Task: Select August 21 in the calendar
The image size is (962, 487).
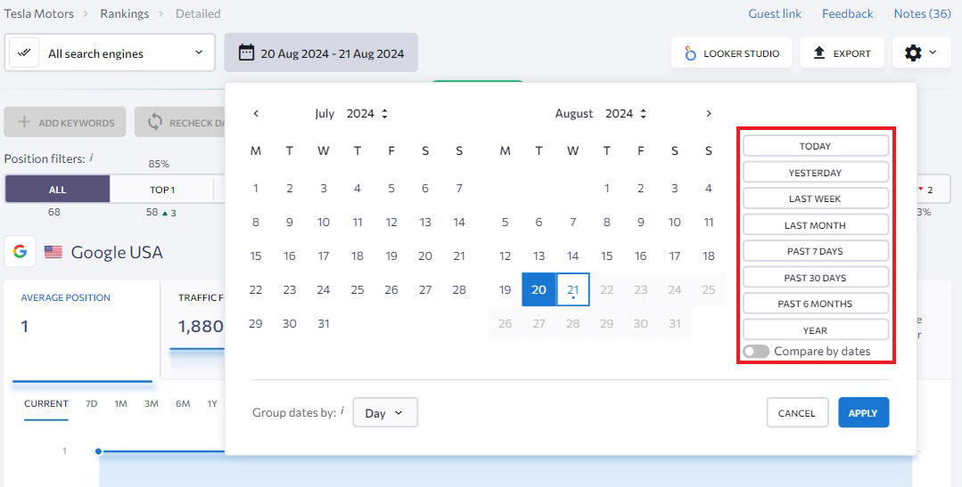Action: click(573, 289)
